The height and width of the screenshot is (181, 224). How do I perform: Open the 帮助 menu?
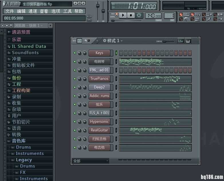click(x=79, y=11)
